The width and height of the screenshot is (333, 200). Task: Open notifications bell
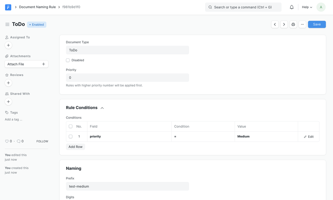(292, 7)
